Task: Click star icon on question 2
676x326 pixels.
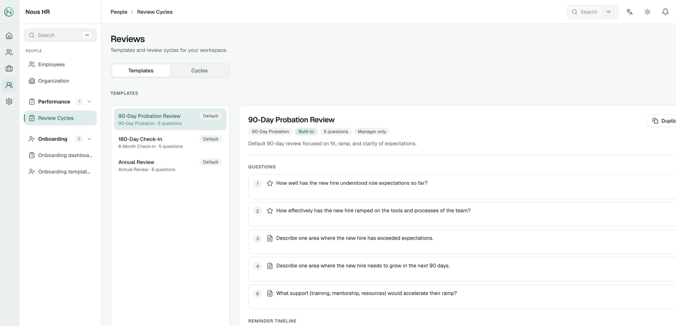Action: point(270,210)
